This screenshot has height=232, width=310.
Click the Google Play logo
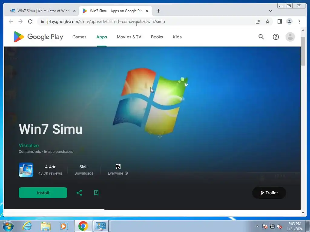coord(38,37)
